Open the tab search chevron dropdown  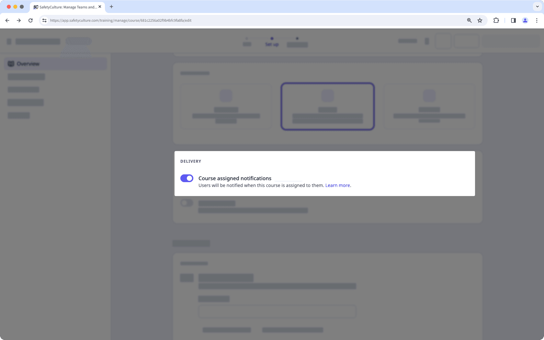(537, 6)
